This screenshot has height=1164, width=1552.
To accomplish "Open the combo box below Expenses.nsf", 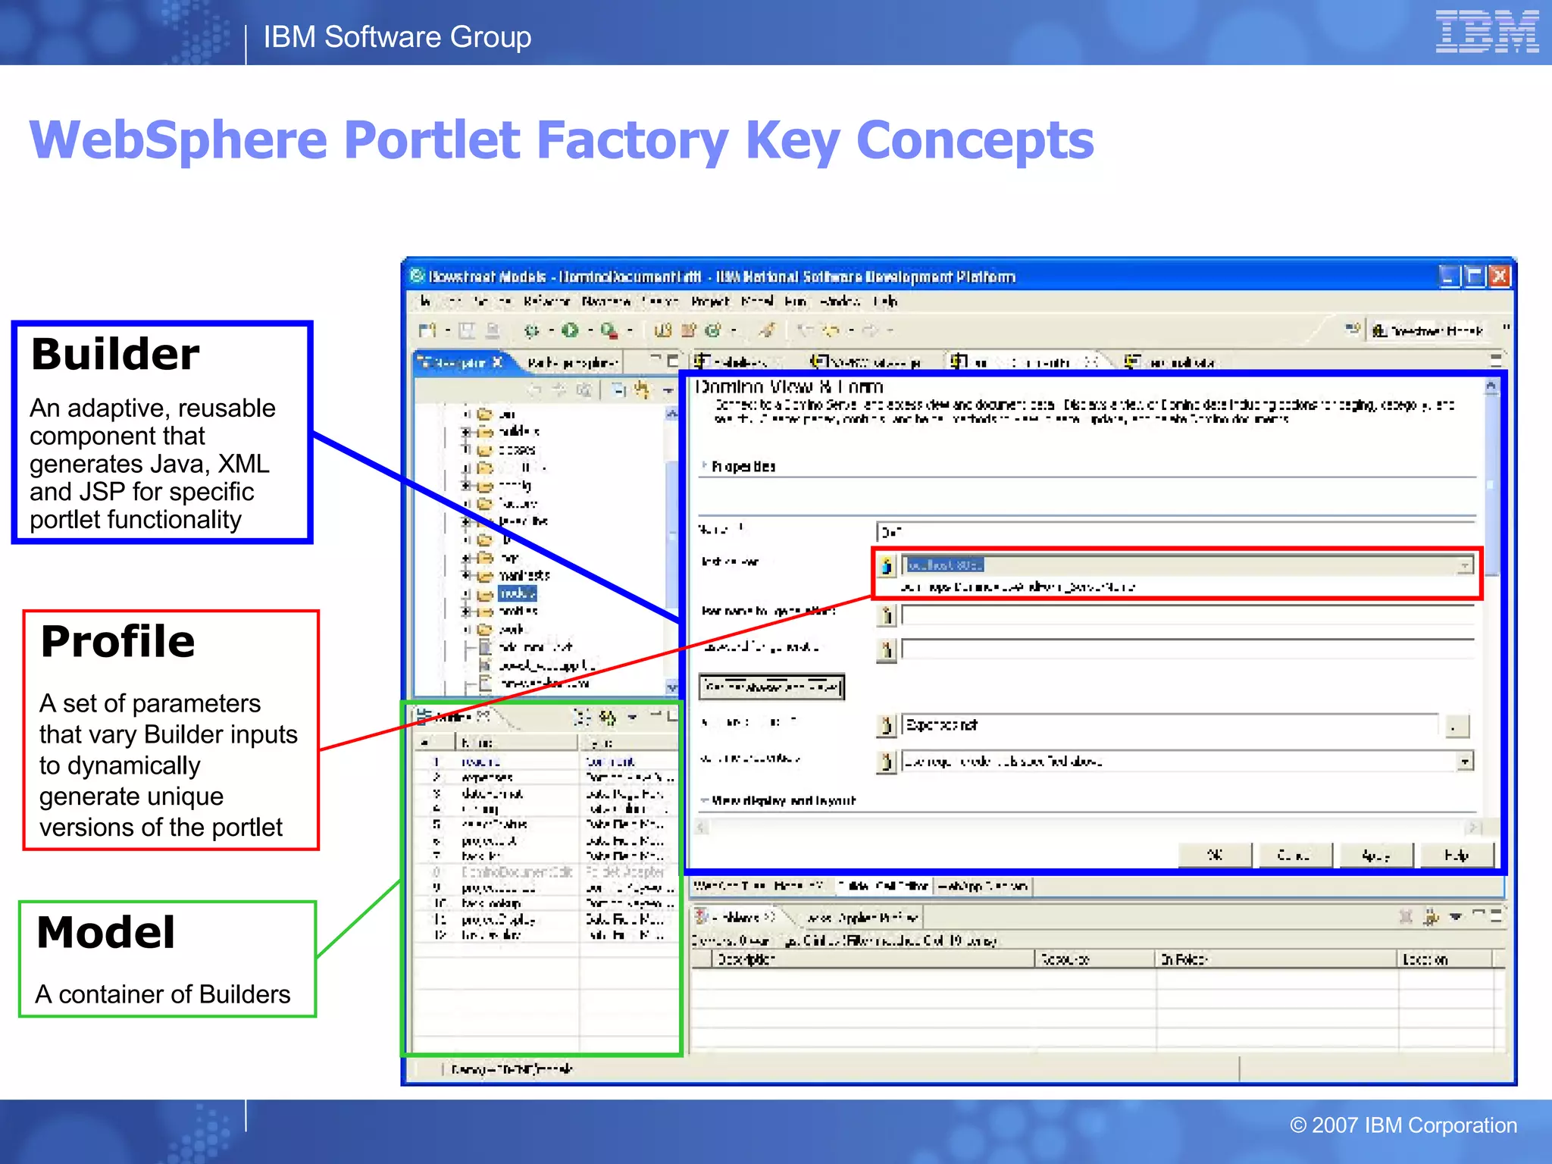I will 1466,762.
